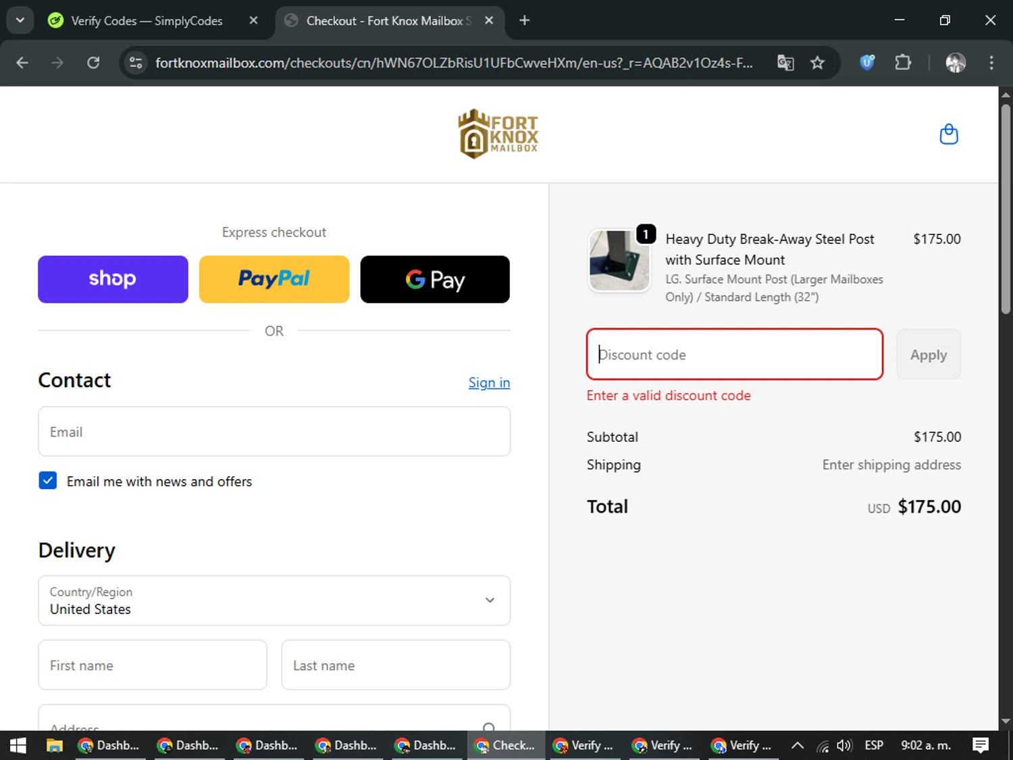The image size is (1013, 760).
Task: Open the shopping bag cart icon
Action: [x=949, y=134]
